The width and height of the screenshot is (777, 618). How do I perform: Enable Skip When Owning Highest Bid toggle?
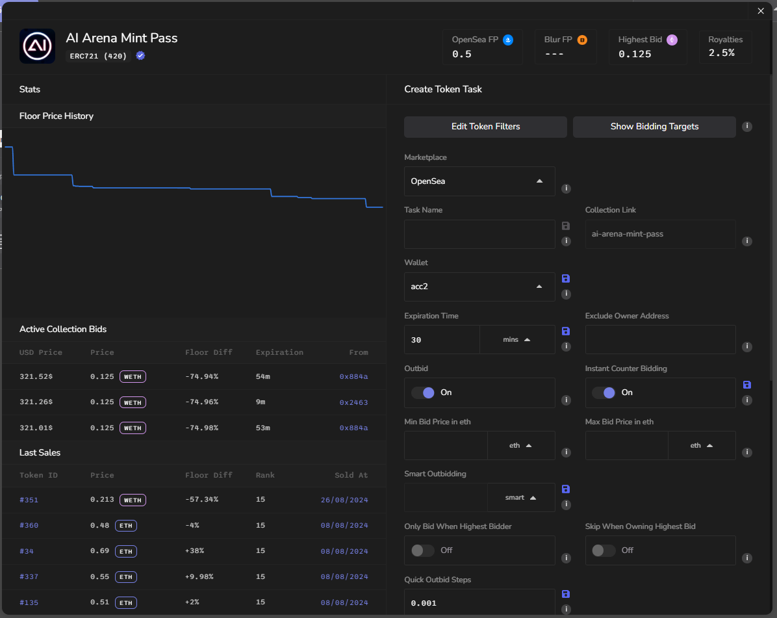(604, 550)
